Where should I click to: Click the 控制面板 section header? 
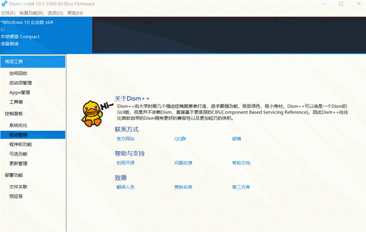(14, 113)
